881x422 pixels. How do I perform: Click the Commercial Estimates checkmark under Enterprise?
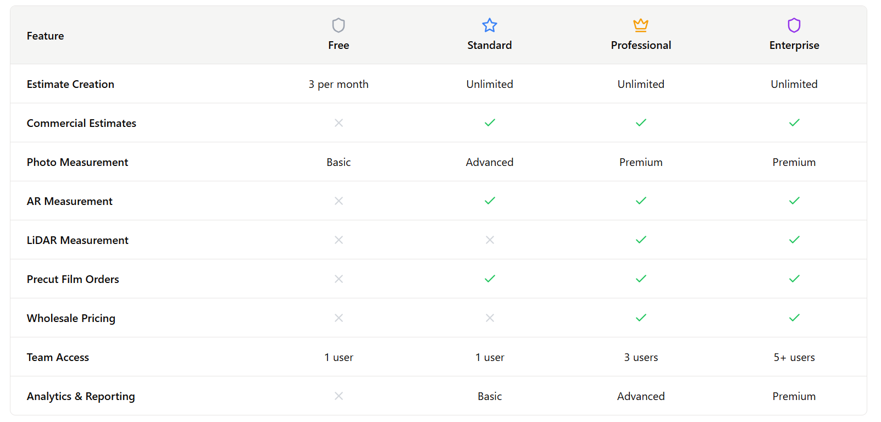[794, 123]
